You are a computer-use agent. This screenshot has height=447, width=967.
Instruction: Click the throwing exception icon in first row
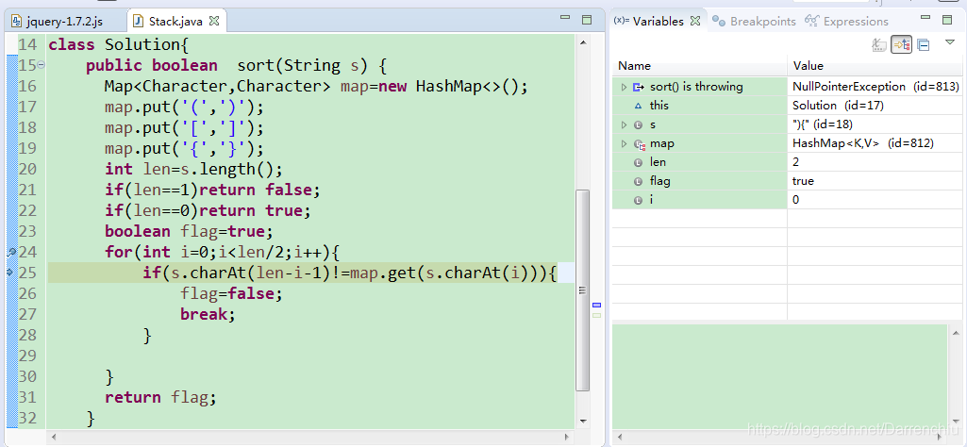pyautogui.click(x=639, y=87)
